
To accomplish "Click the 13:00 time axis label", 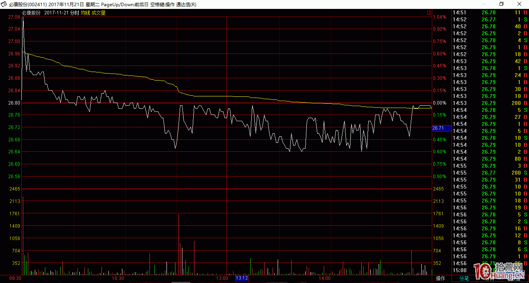I will pos(222,278).
